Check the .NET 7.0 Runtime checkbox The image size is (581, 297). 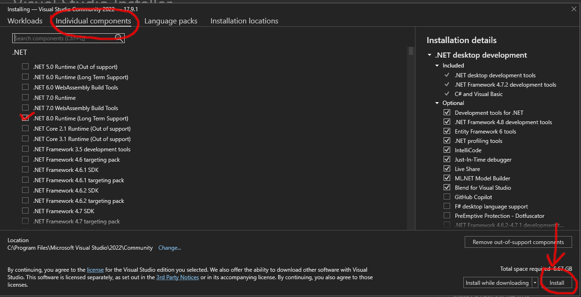[25, 97]
